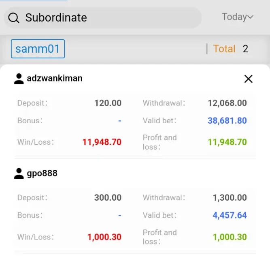Click the gpo888 user avatar icon

tap(19, 173)
